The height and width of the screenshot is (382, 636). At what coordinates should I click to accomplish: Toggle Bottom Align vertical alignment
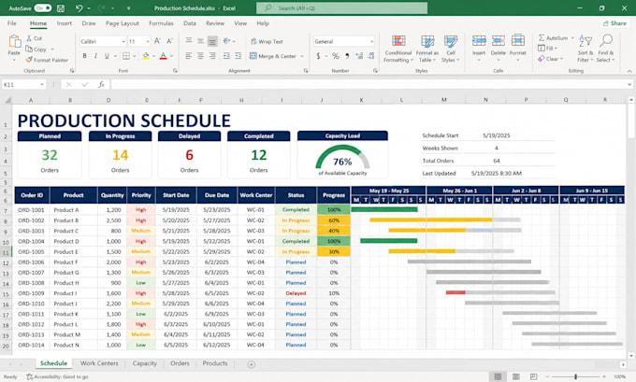click(x=212, y=41)
